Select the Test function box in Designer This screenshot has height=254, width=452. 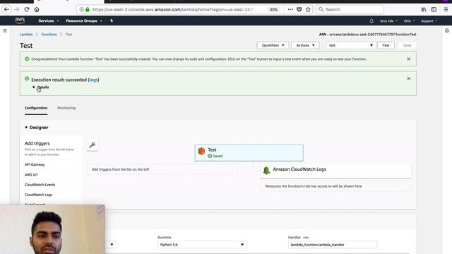click(x=249, y=152)
